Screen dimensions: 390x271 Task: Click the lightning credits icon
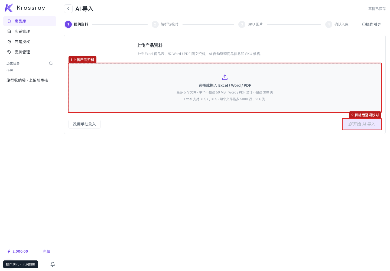9,251
